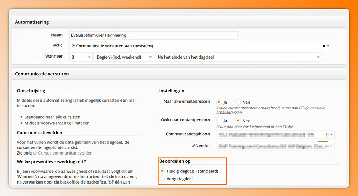
Task: Open the Dag(en) (incl. weekend) dropdown
Action: (123, 57)
